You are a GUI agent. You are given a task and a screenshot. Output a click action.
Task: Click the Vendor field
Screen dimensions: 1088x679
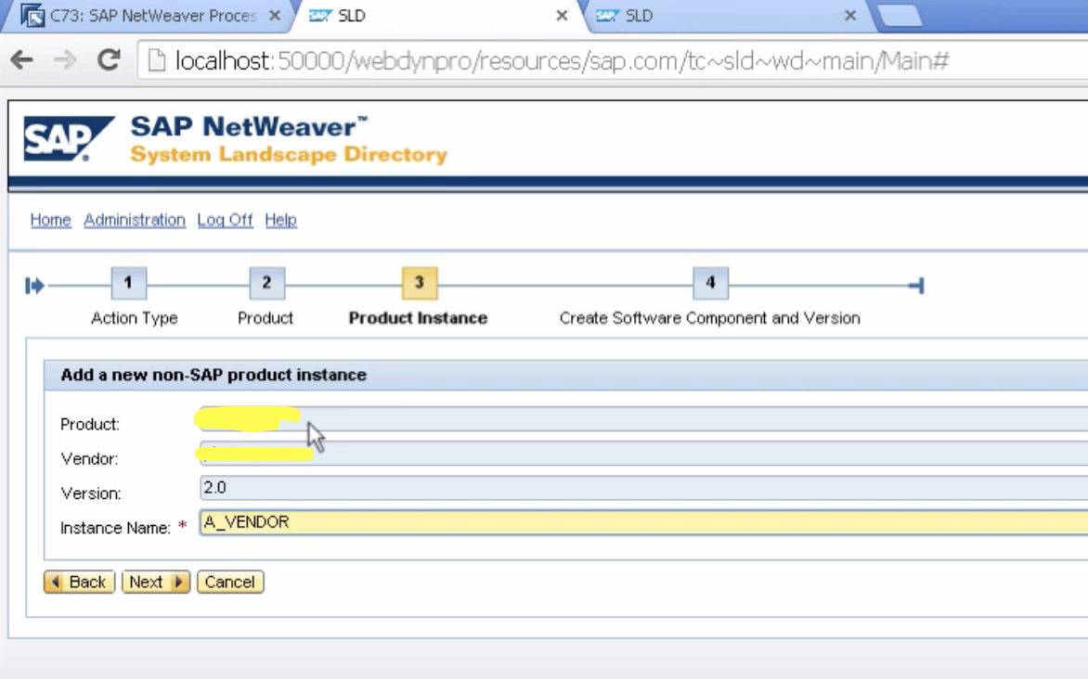point(643,453)
